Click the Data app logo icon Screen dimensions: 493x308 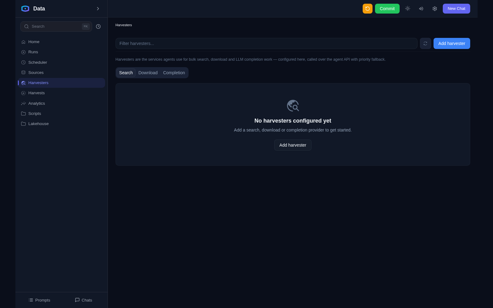tap(25, 9)
